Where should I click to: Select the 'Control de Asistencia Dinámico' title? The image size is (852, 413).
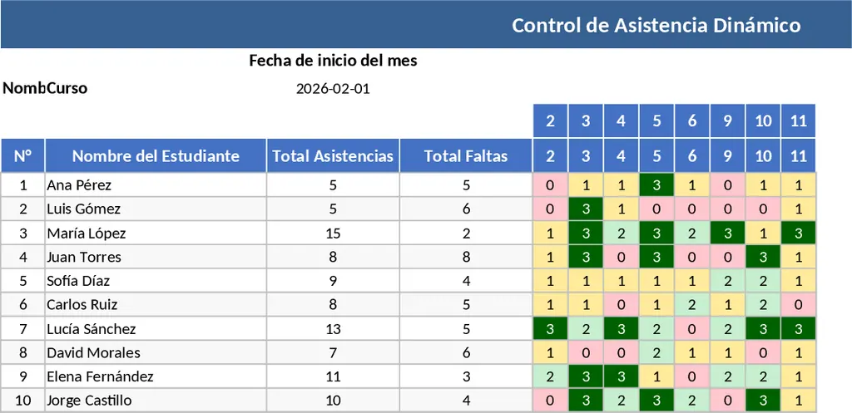656,25
